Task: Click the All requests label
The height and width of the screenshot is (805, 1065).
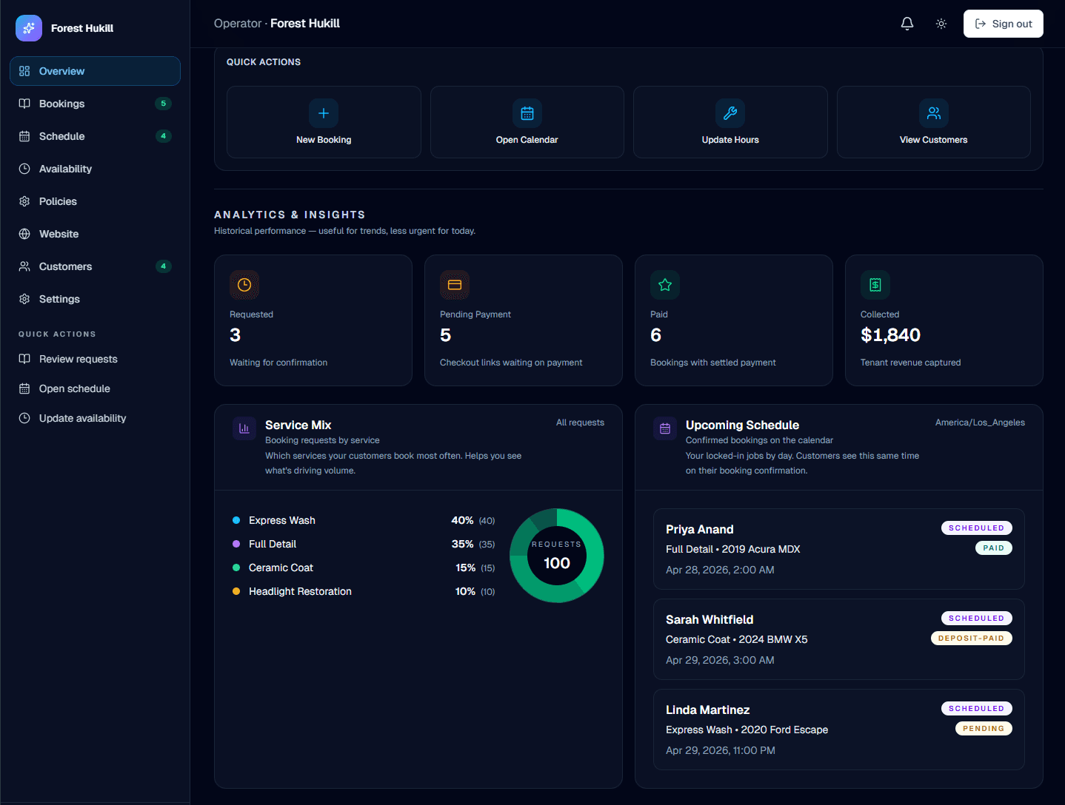Action: (x=580, y=422)
